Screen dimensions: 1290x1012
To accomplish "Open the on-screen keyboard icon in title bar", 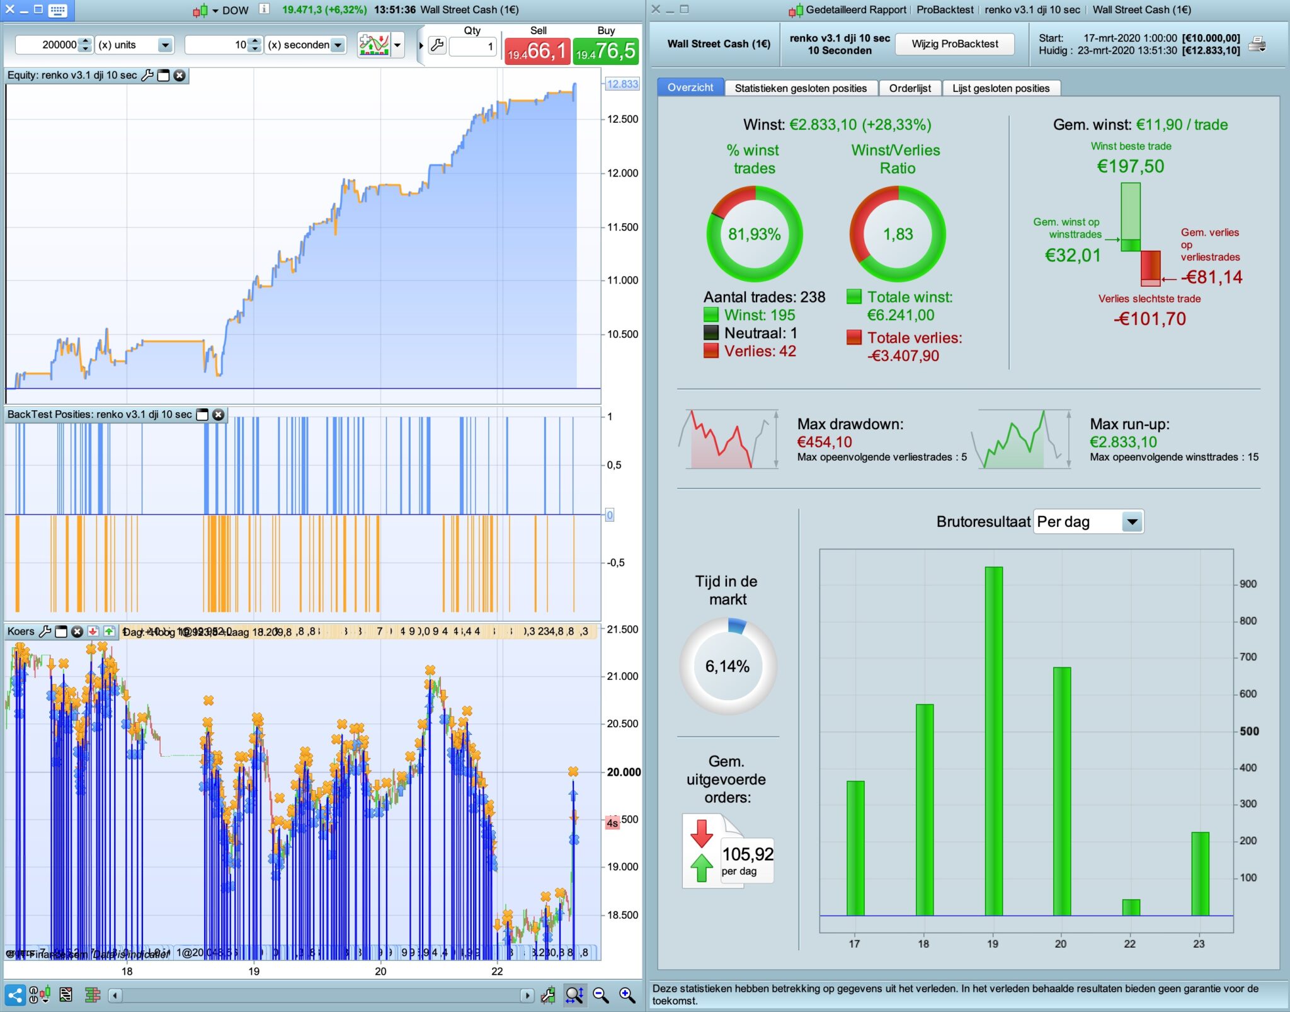I will 57,10.
